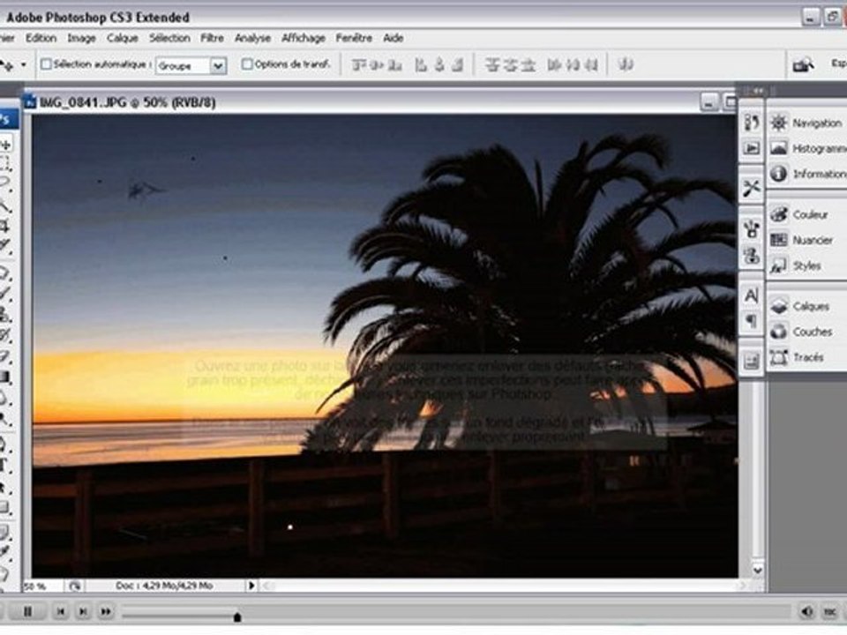
Task: Open the Affichage menu
Action: [304, 38]
